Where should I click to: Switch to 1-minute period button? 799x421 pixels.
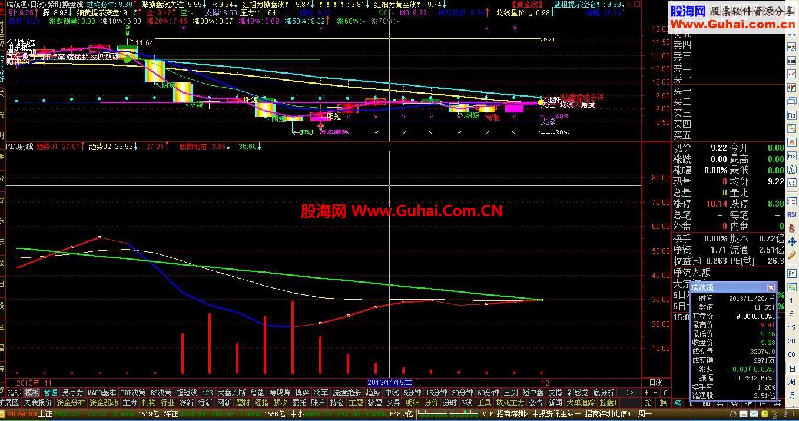click(792, 301)
